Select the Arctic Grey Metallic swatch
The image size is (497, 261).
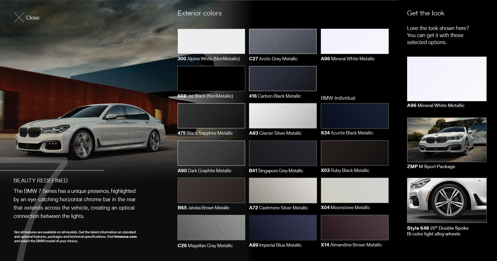tap(283, 41)
